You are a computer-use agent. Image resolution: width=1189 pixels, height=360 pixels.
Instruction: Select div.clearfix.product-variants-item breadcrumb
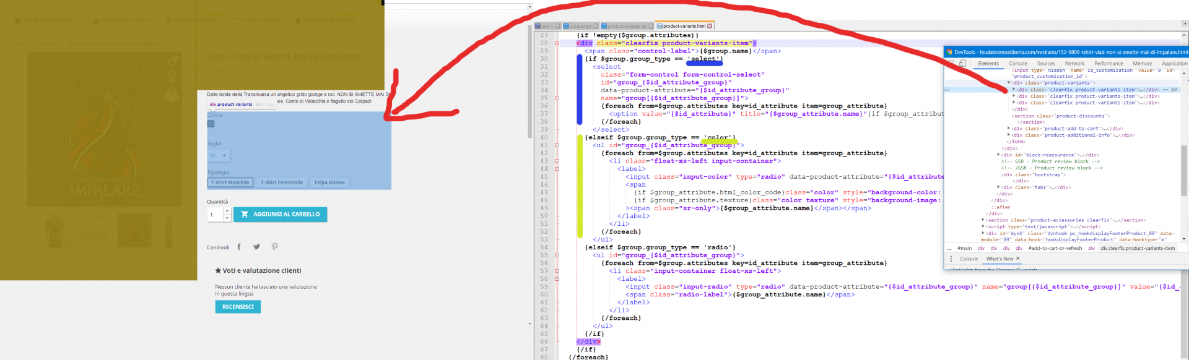[1138, 248]
